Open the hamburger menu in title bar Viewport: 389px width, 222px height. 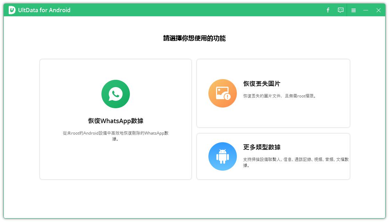click(x=354, y=10)
